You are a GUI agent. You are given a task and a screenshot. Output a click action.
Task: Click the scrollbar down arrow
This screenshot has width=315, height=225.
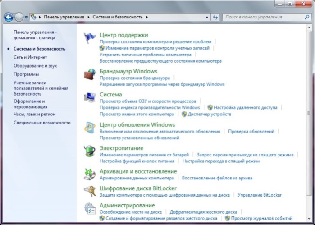309,219
